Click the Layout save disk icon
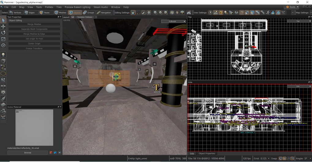 73,17
